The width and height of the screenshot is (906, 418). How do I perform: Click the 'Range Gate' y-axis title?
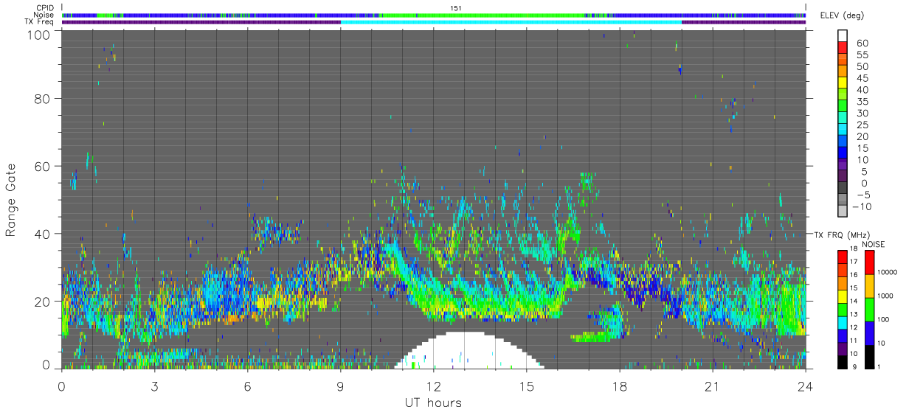[x=11, y=200]
